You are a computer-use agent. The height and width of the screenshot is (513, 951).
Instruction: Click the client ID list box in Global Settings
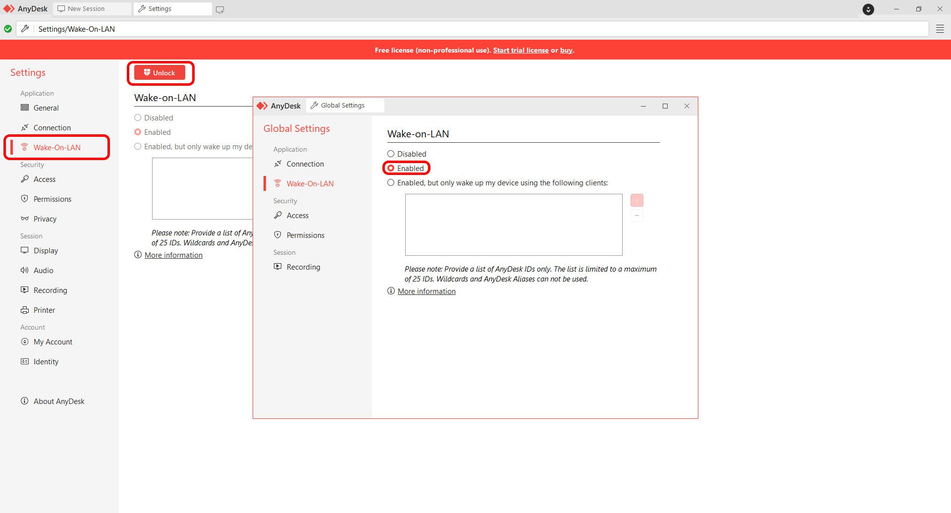(514, 225)
